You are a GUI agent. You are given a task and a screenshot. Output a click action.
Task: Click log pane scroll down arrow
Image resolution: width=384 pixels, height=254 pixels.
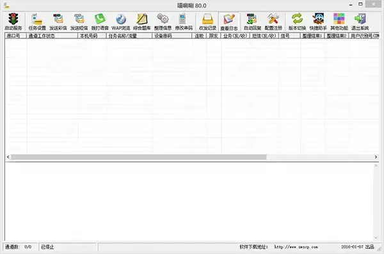376,237
